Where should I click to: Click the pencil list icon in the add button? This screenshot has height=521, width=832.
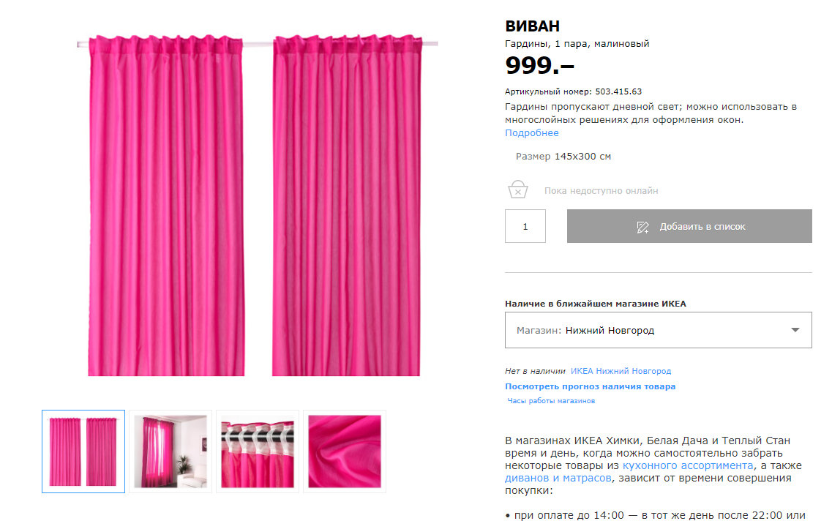click(642, 227)
